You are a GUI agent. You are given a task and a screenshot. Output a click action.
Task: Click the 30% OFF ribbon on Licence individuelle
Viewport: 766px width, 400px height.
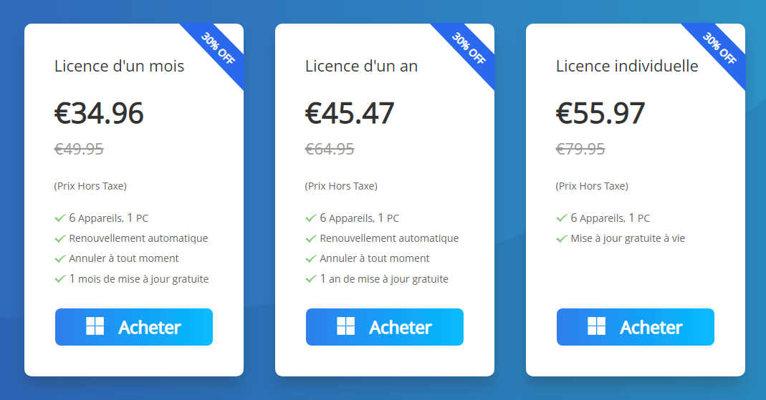[x=719, y=48]
